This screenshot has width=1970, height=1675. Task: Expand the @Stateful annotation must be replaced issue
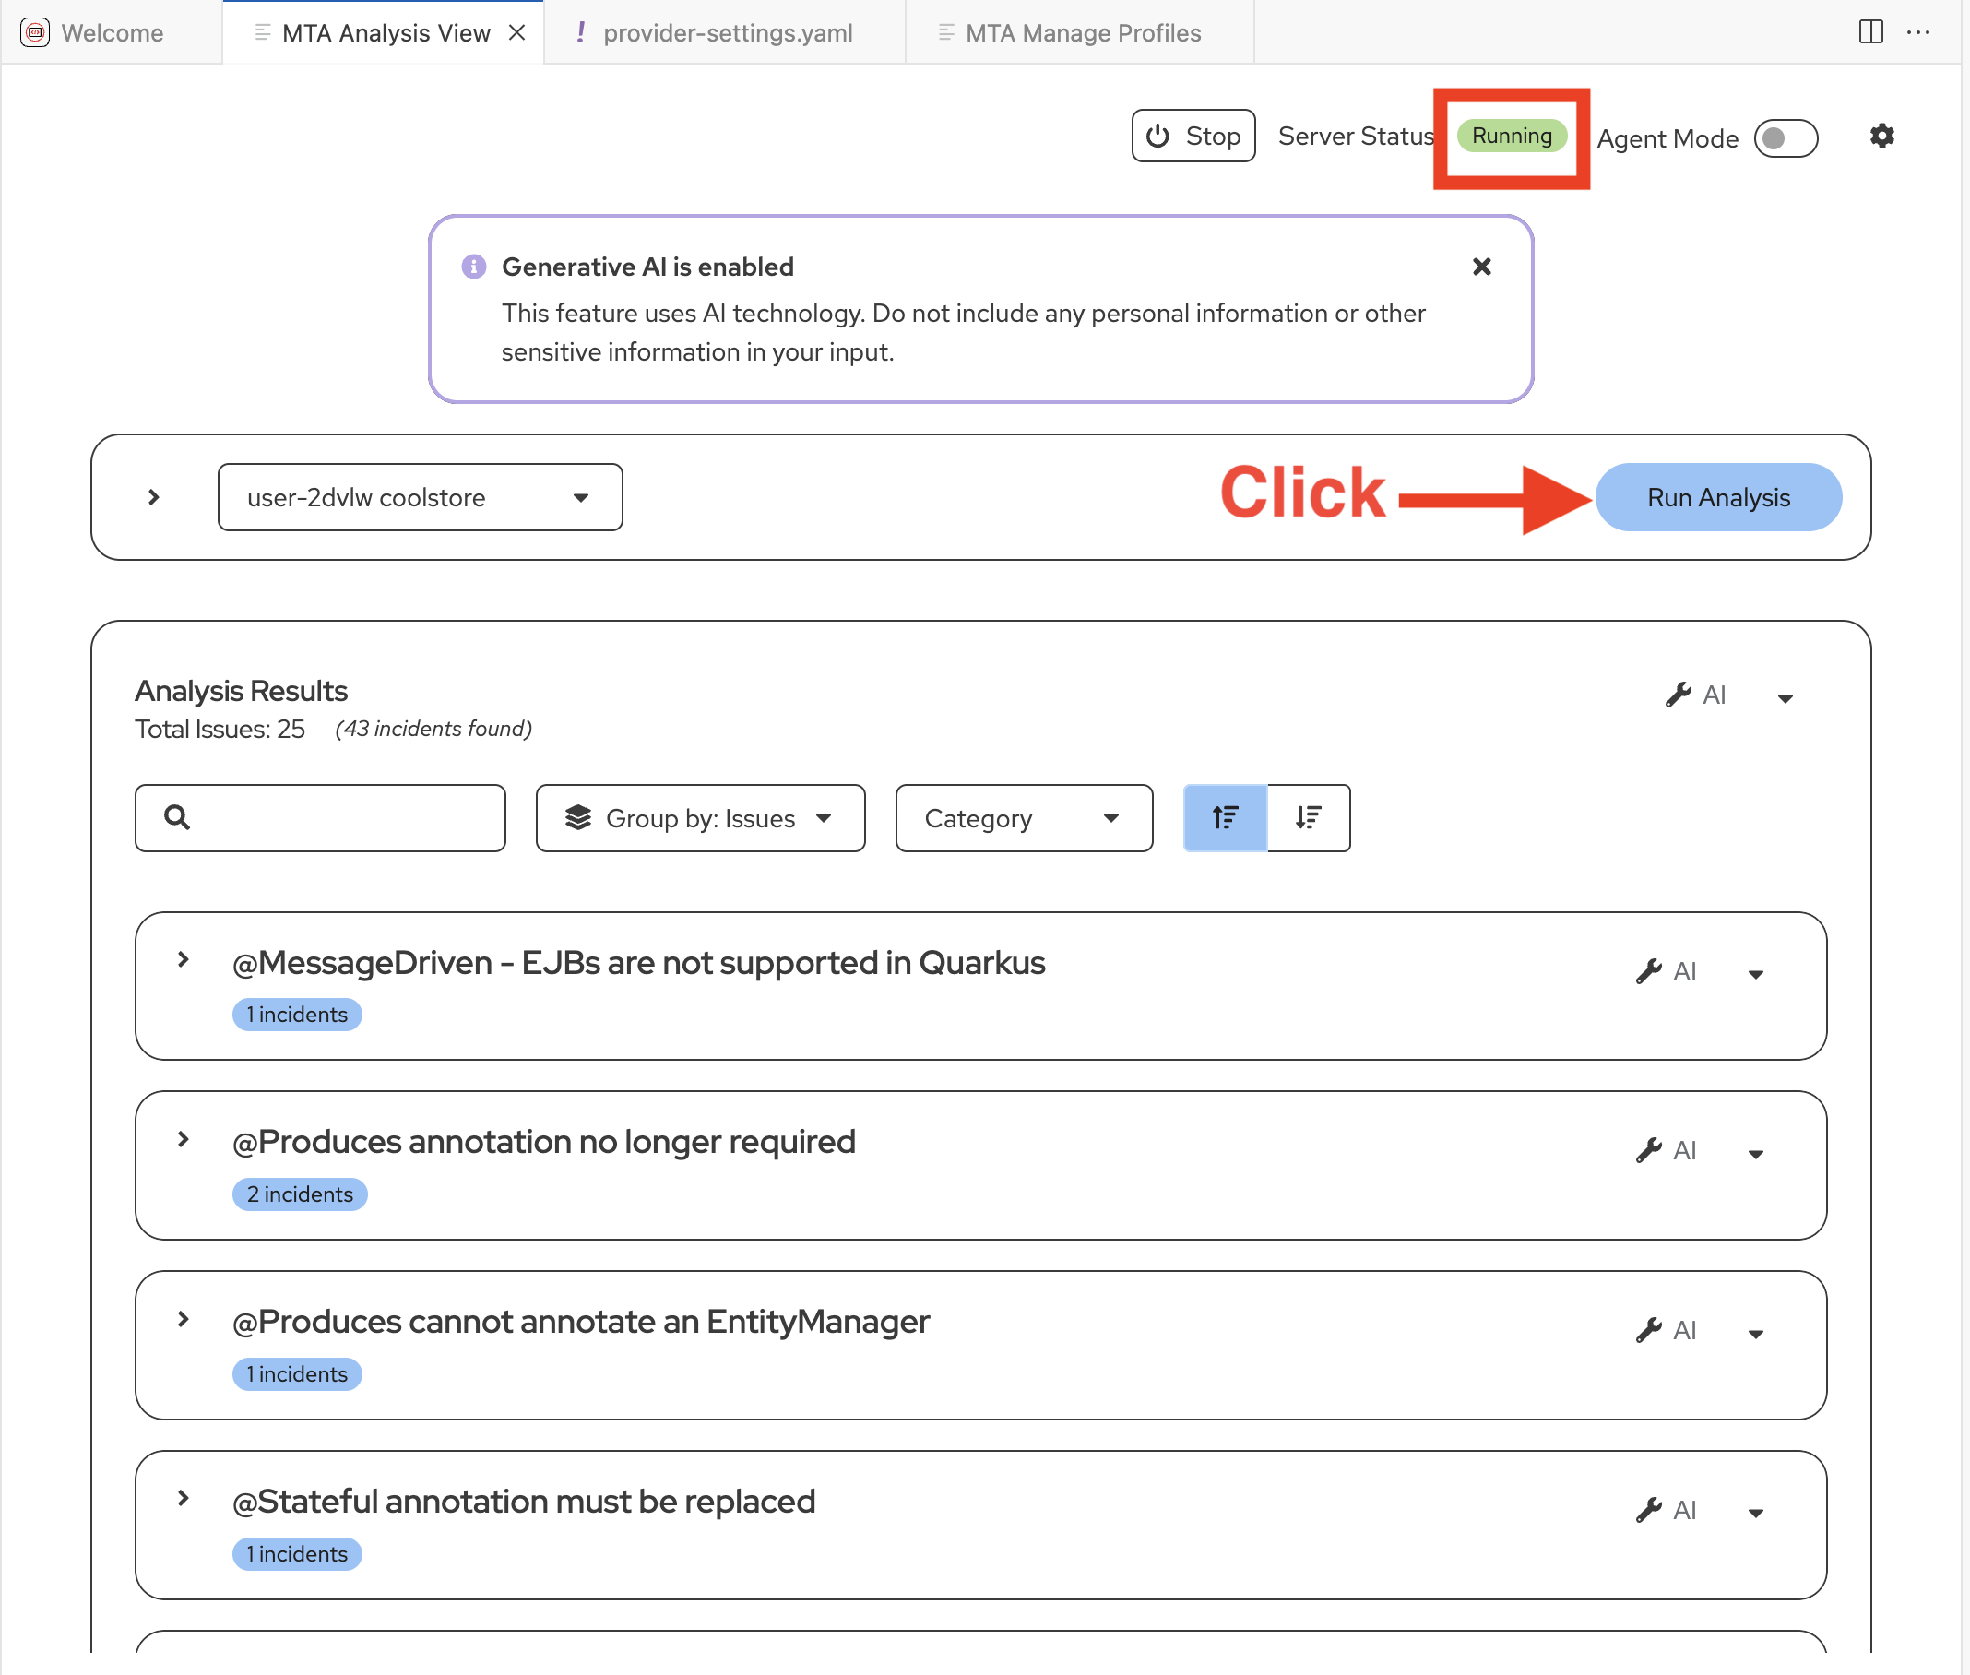click(x=183, y=1499)
